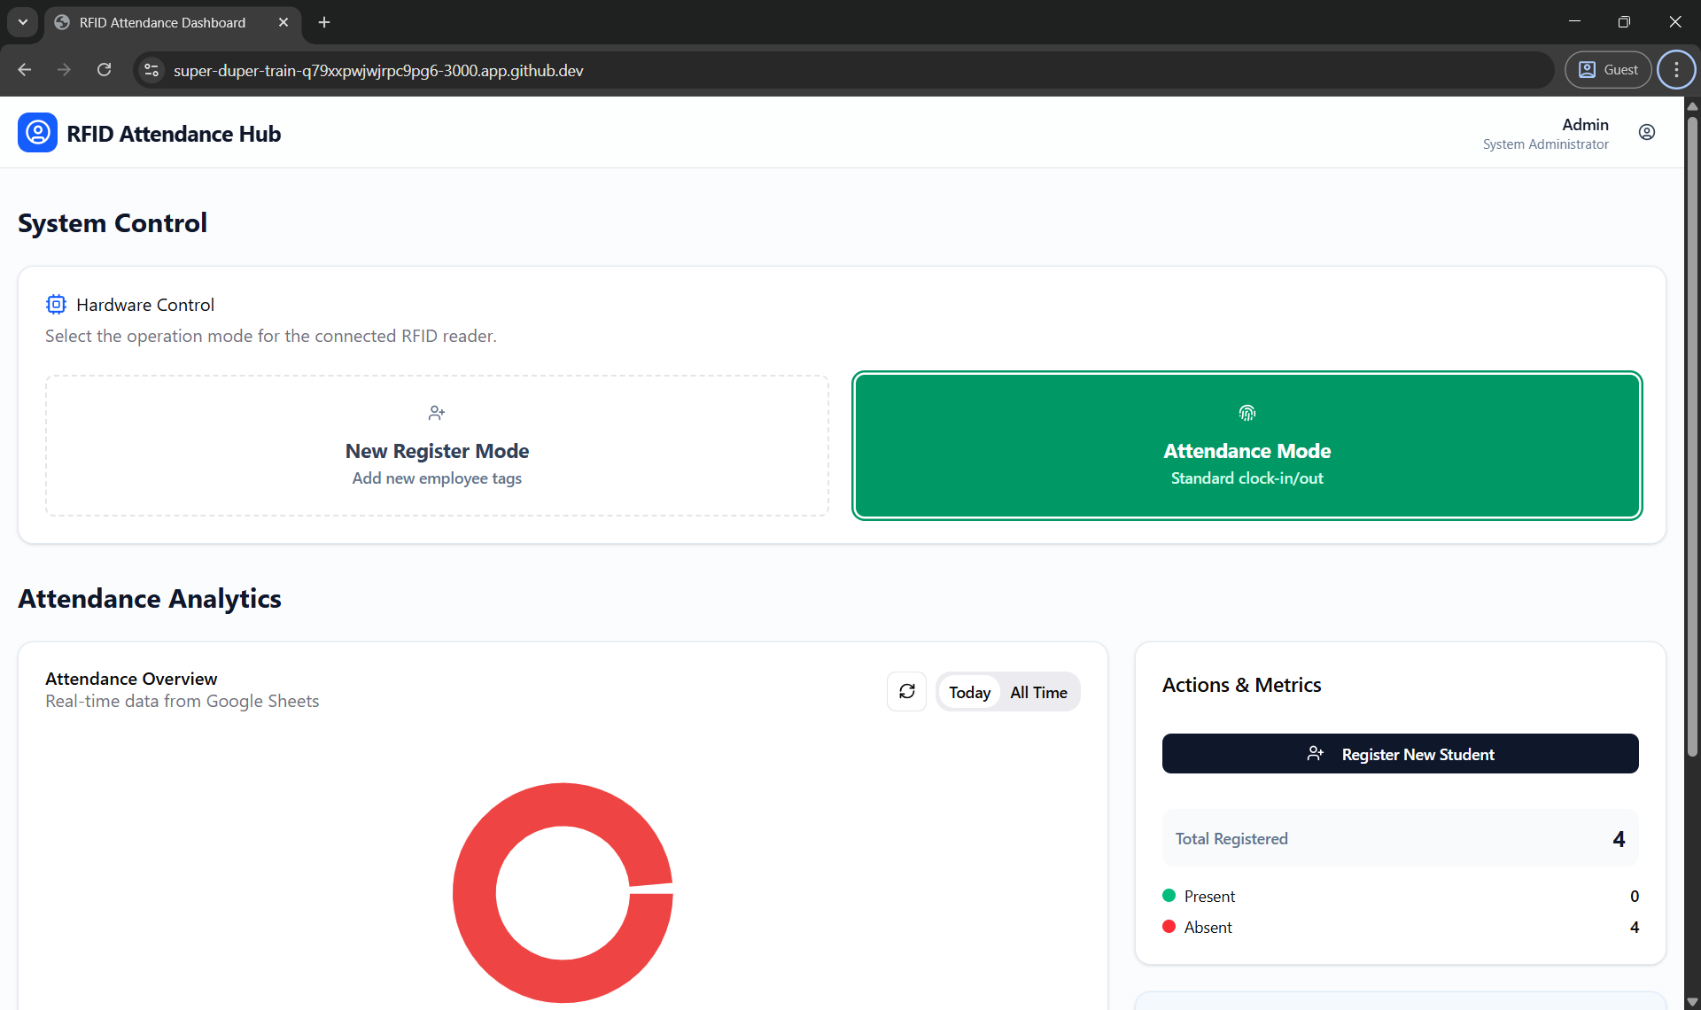Image resolution: width=1701 pixels, height=1010 pixels.
Task: Go back with the browser arrow
Action: click(25, 70)
